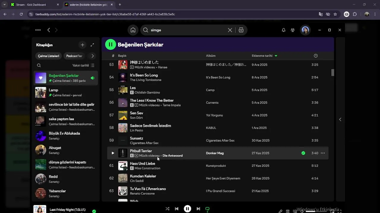380x213 pixels.
Task: Show more library filters with the chevron
Action: coord(93,56)
